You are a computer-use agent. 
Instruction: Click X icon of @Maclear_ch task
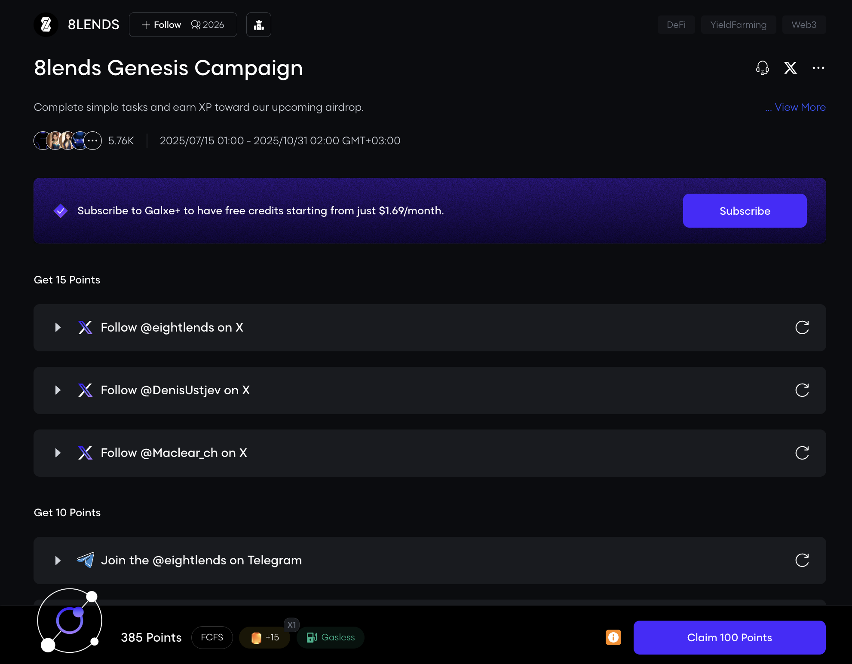point(85,453)
